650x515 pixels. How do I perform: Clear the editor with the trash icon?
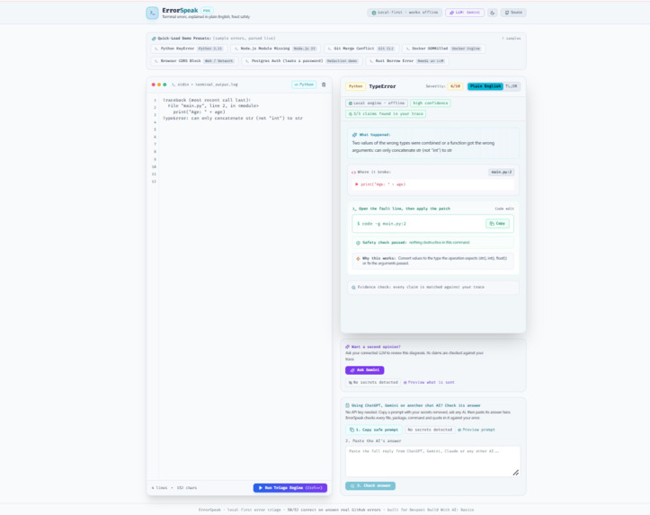click(324, 84)
